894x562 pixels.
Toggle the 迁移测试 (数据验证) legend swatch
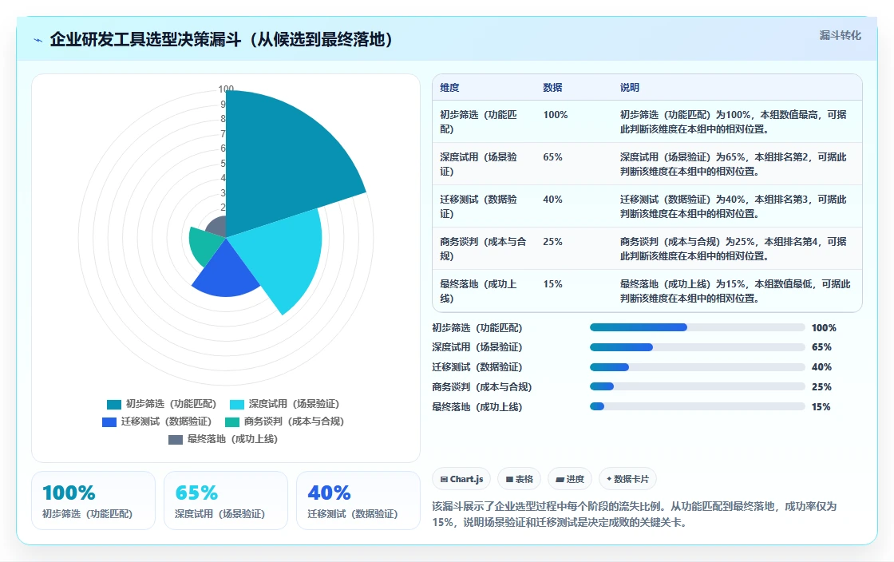click(x=109, y=421)
